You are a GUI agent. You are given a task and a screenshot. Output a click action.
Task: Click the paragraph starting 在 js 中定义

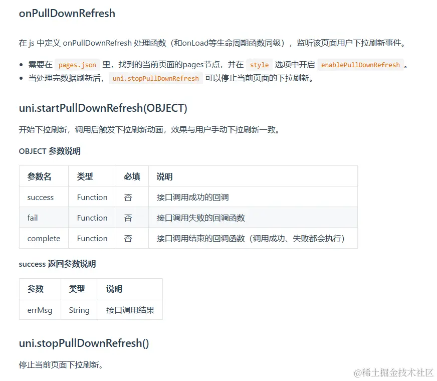point(212,43)
